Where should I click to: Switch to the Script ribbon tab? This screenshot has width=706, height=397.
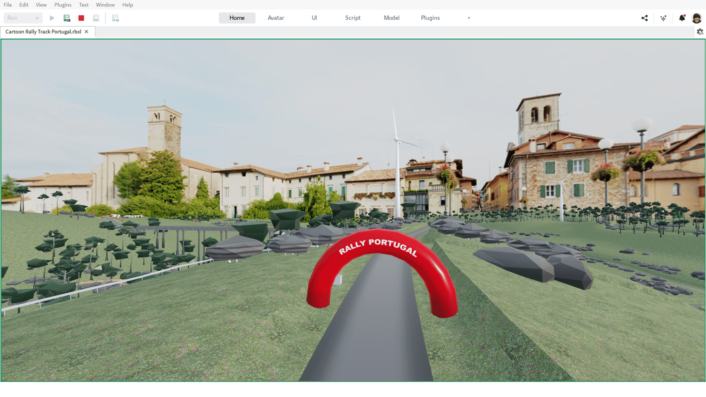353,18
